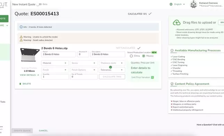Viewport: 224px width, 136px height.
Task: Open the Finish dropdown
Action: (55, 70)
